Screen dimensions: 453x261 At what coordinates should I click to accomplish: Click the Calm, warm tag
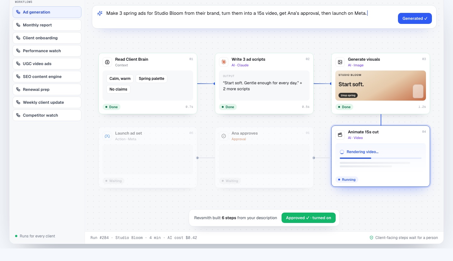(x=120, y=79)
